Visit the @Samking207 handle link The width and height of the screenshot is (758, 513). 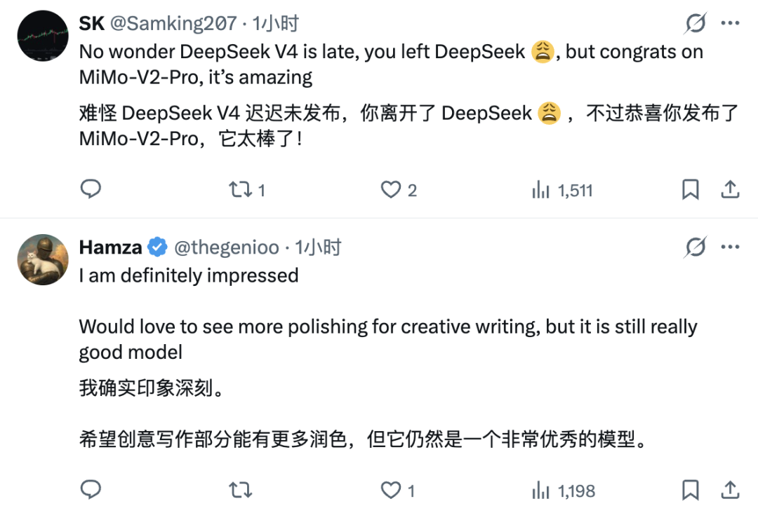click(173, 24)
